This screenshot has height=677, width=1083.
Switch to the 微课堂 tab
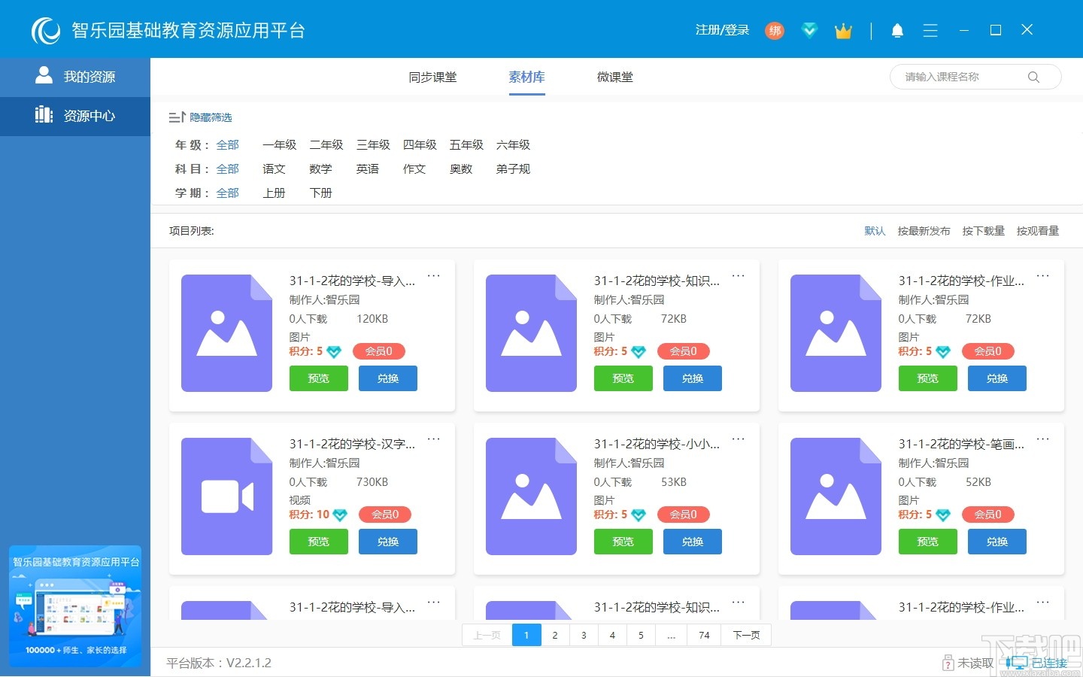tap(615, 77)
